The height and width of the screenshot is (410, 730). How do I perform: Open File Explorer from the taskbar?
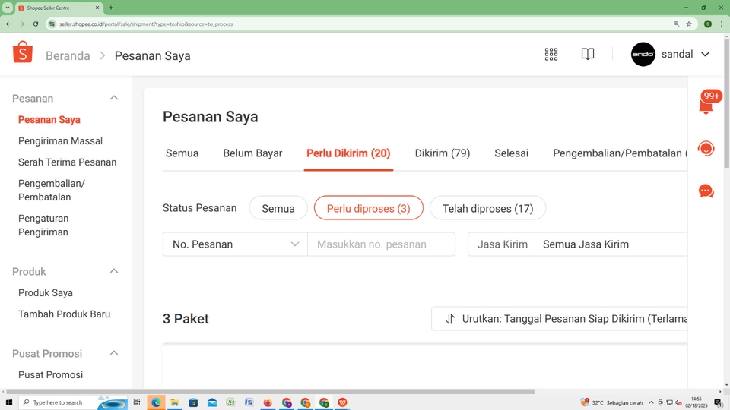[175, 402]
